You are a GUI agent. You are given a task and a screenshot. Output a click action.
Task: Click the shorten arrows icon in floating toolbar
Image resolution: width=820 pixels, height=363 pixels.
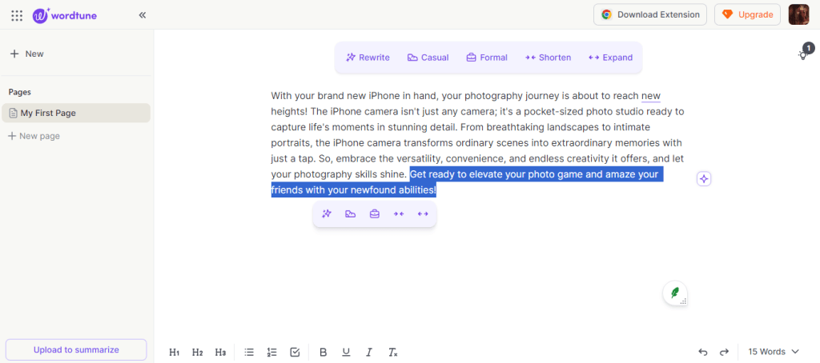click(x=398, y=213)
